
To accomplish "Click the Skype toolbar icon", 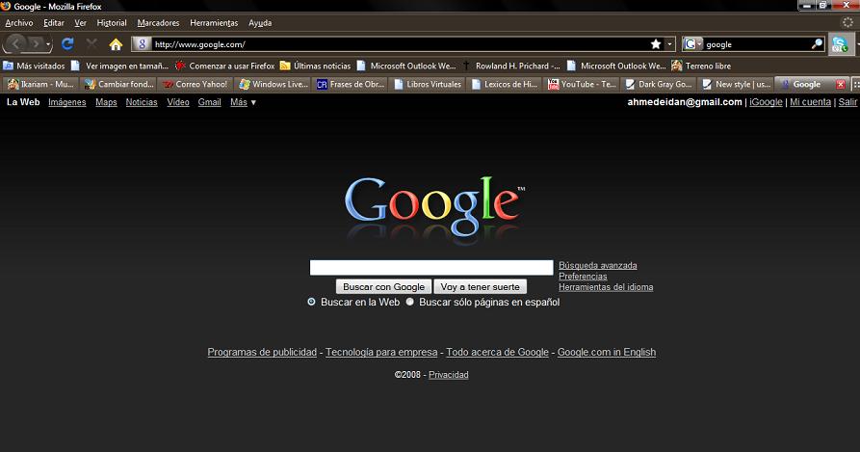I will pyautogui.click(x=840, y=44).
